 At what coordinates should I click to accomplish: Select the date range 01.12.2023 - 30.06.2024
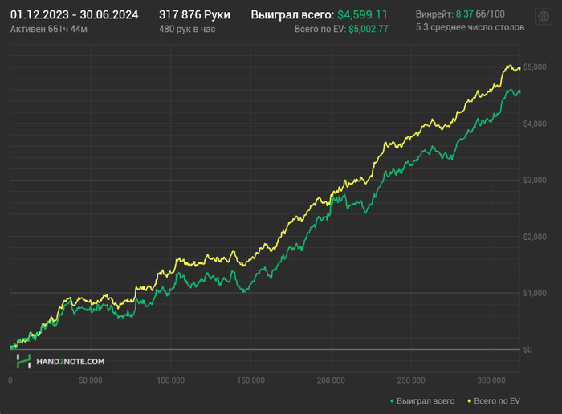tap(74, 14)
